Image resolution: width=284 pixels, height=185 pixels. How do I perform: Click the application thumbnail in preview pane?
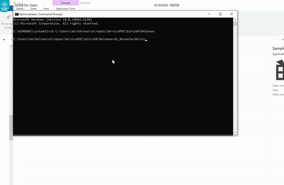279,70
